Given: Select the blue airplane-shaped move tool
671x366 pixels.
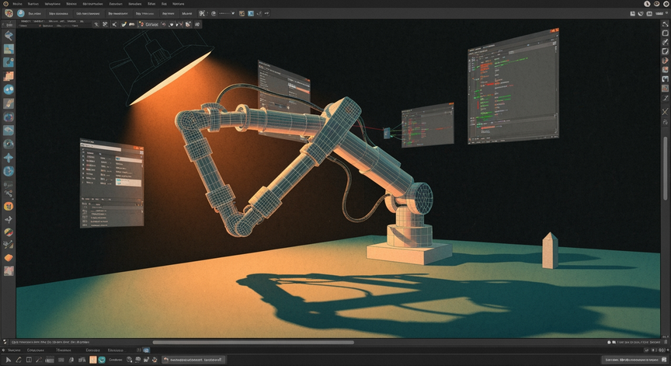Looking at the screenshot, I should [x=9, y=158].
